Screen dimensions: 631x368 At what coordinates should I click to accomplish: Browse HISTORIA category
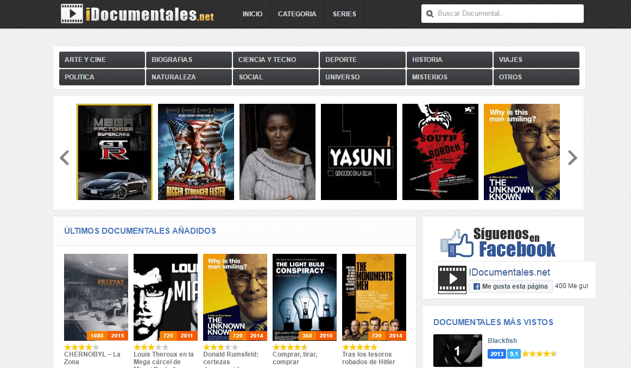click(x=450, y=60)
